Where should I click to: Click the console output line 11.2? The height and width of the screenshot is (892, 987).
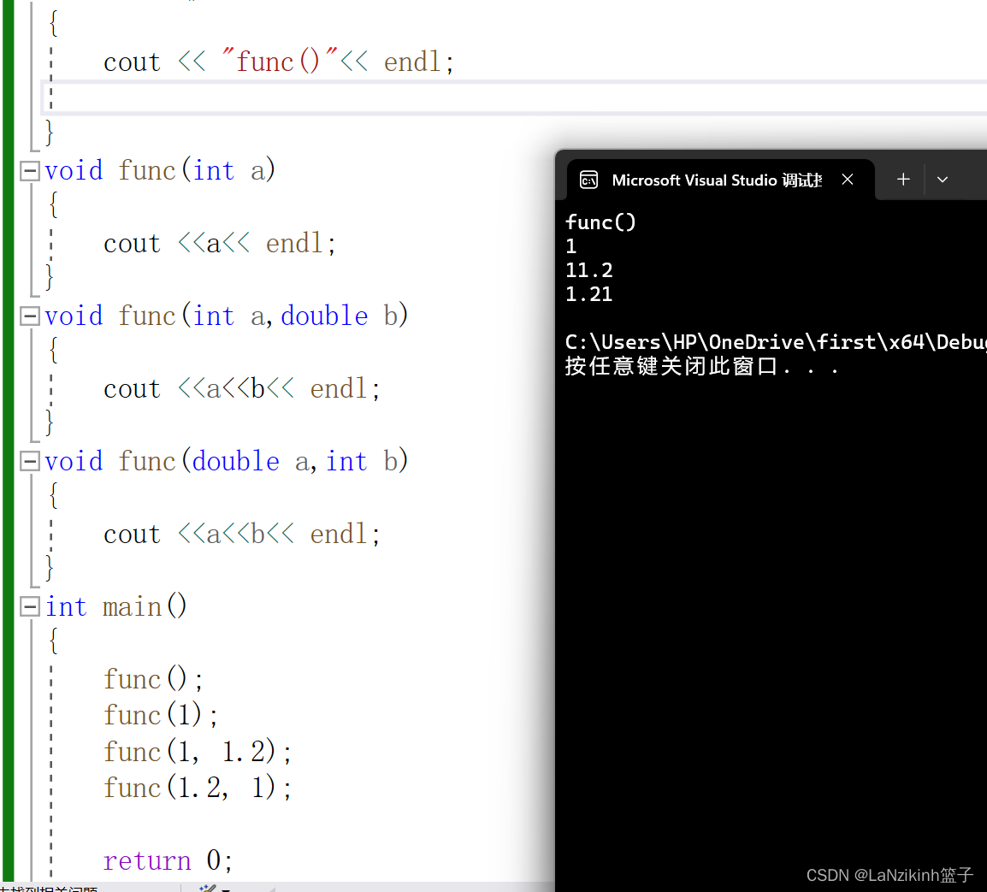pyautogui.click(x=589, y=270)
